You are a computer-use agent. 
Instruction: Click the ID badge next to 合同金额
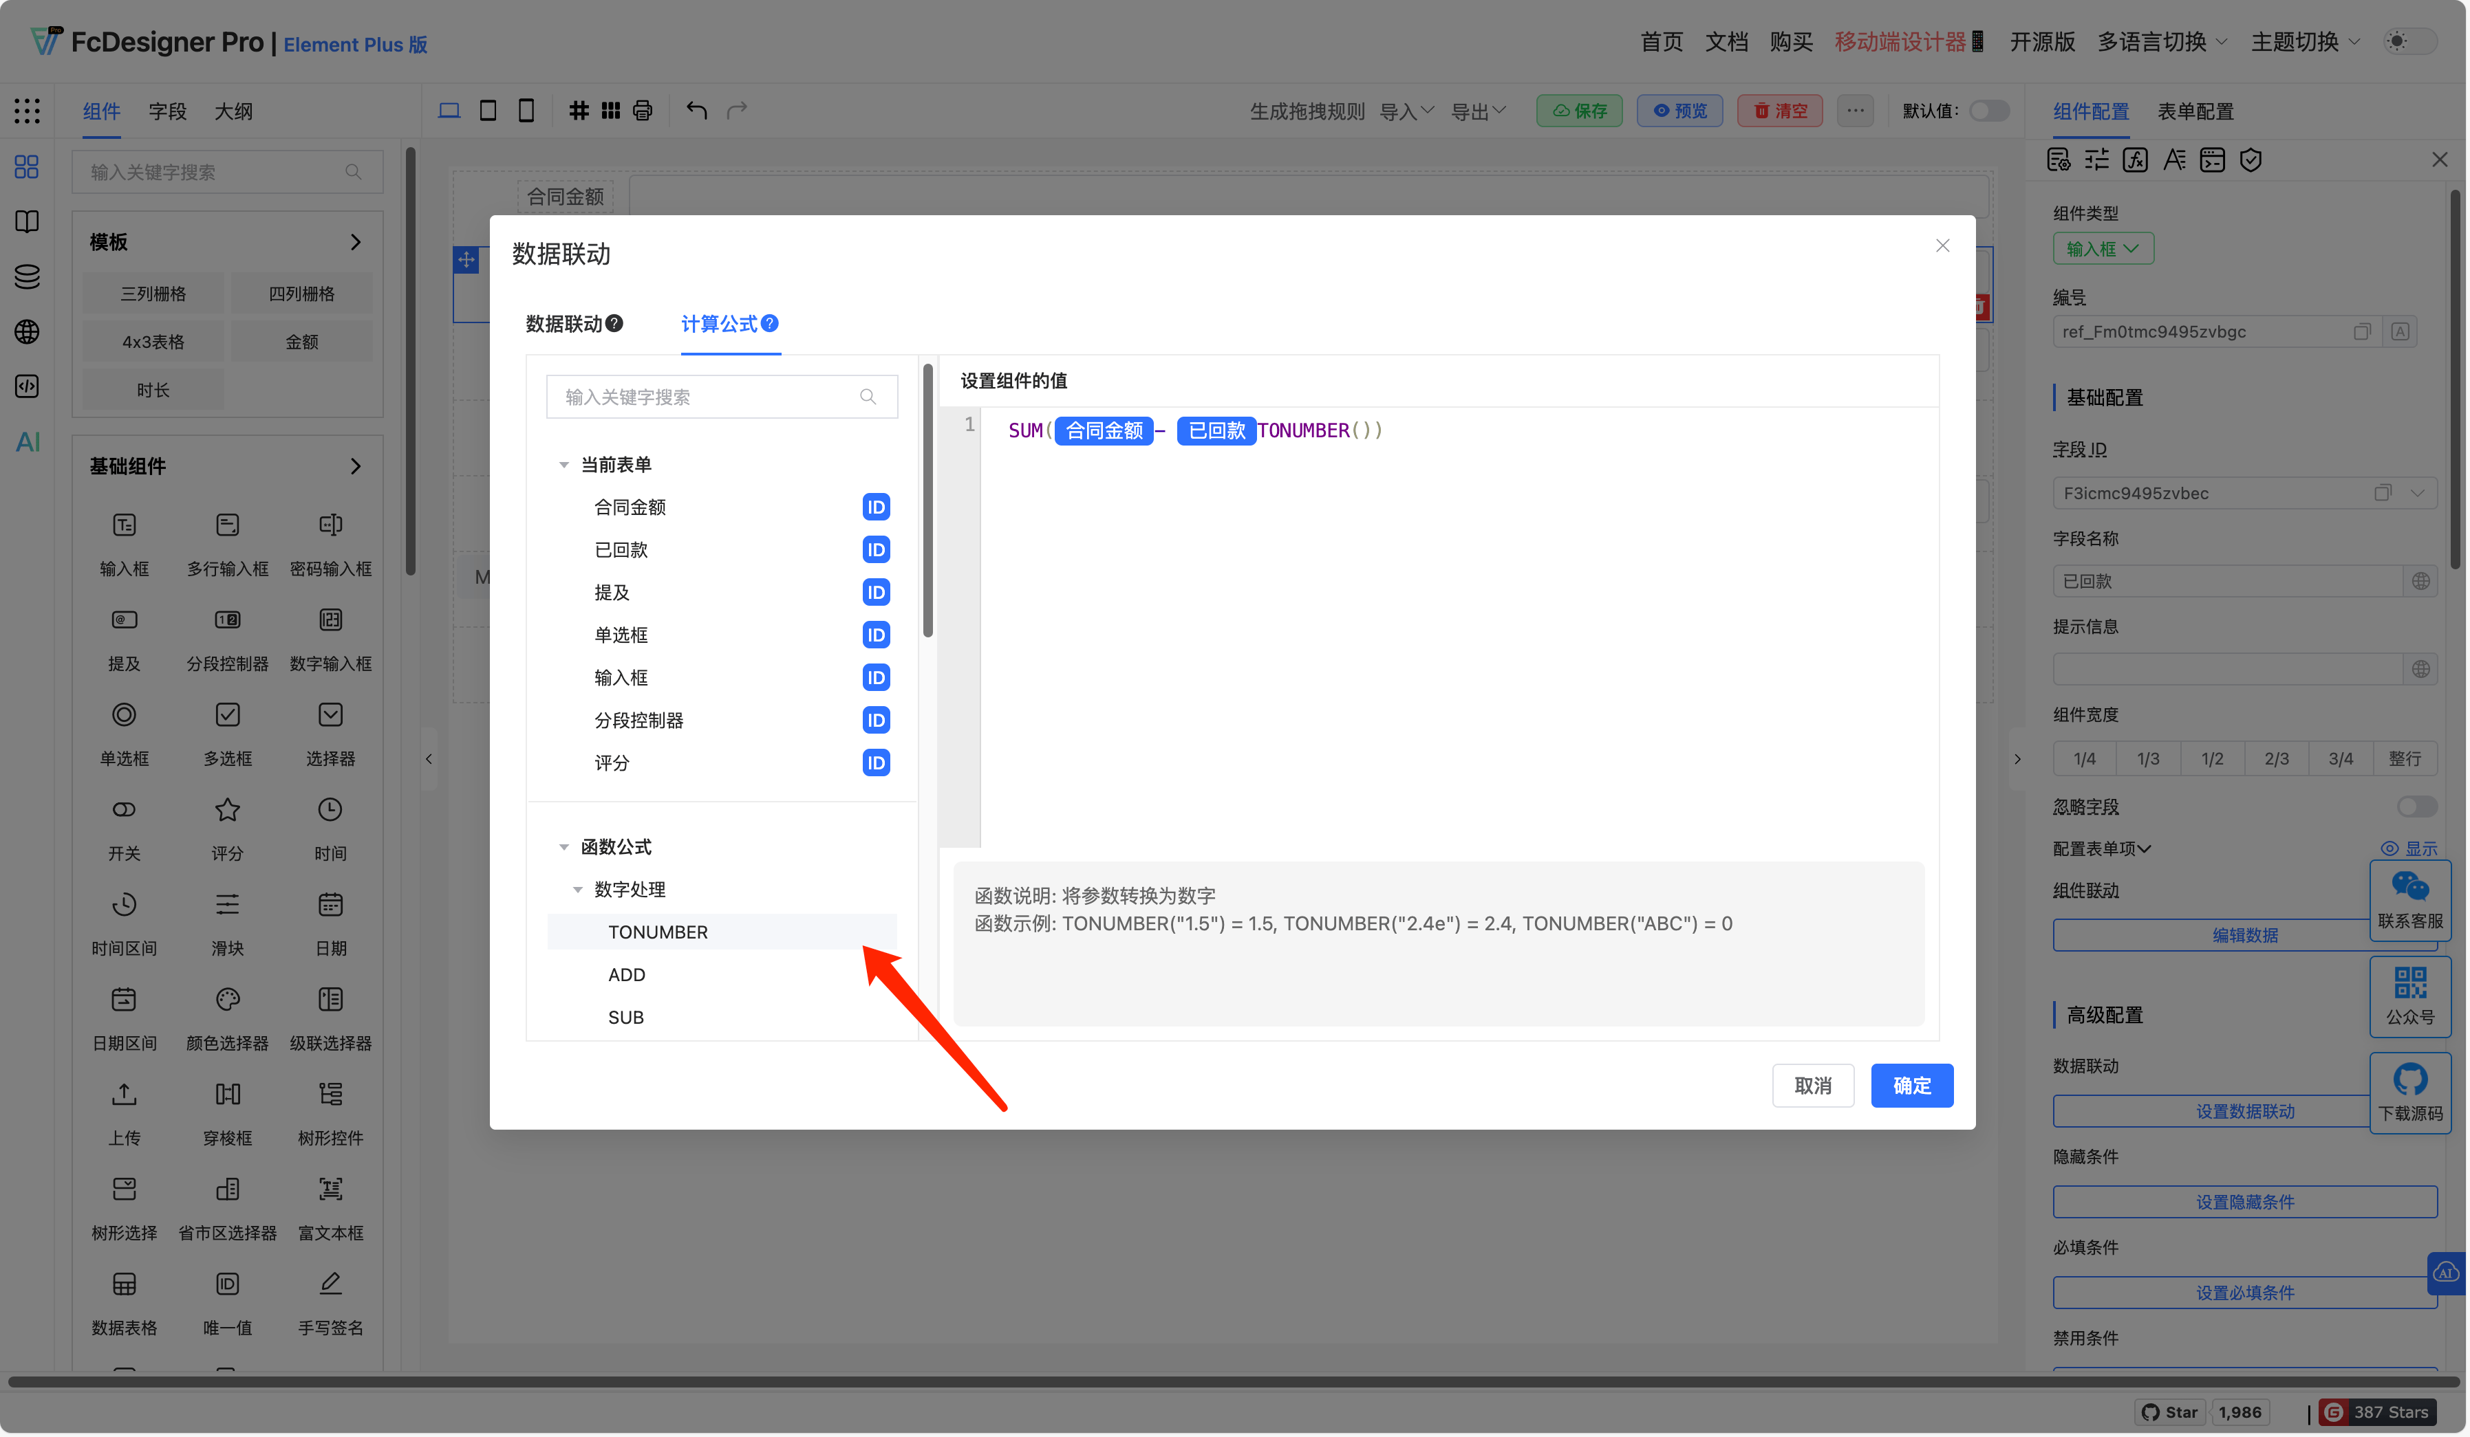875,507
